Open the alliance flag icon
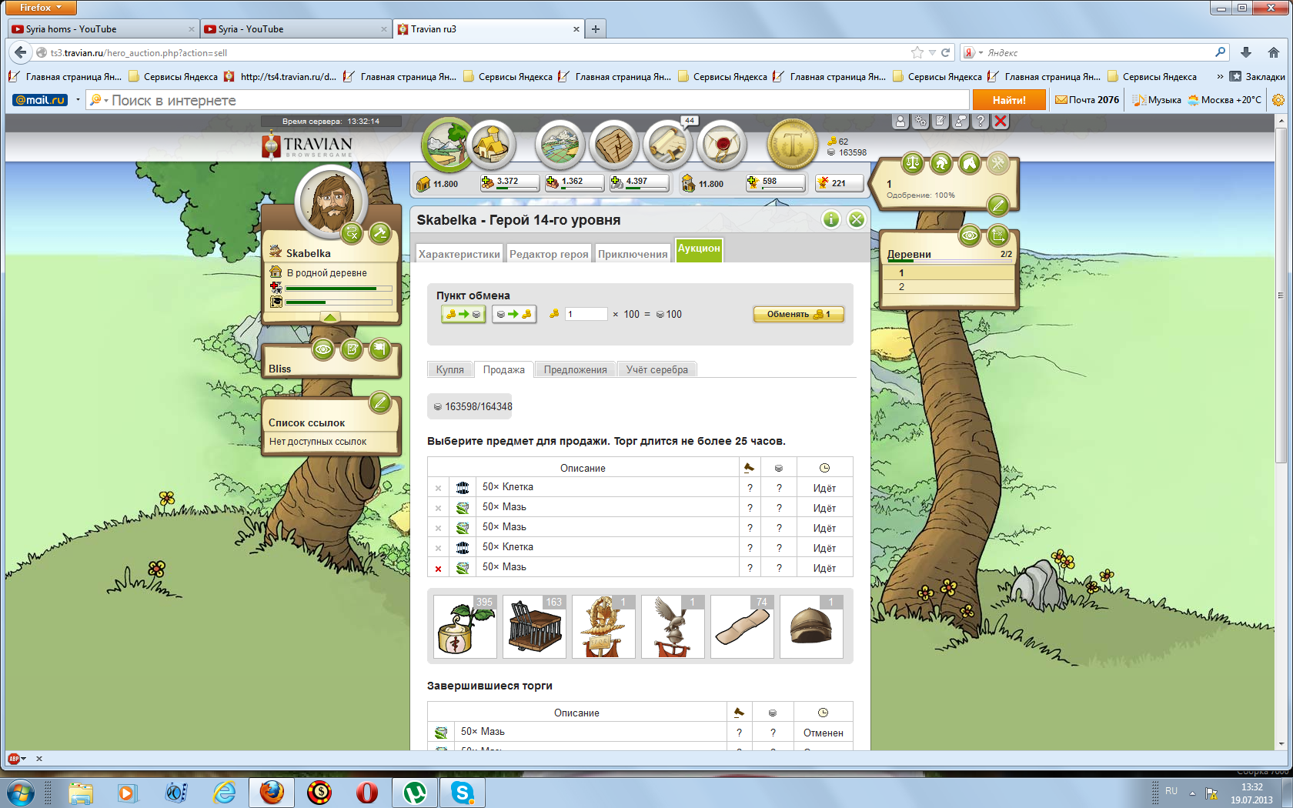Screen dimensions: 1293x808 coord(380,349)
